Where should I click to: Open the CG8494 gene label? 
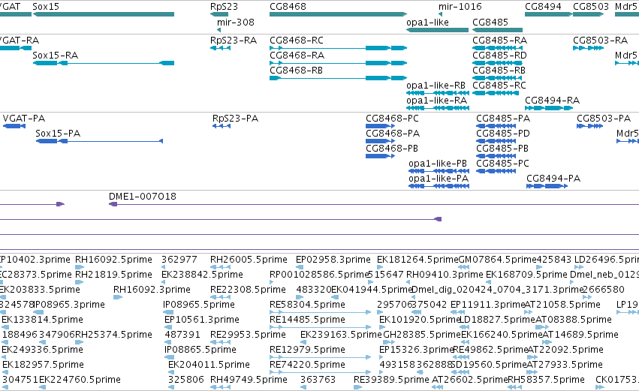click(543, 7)
